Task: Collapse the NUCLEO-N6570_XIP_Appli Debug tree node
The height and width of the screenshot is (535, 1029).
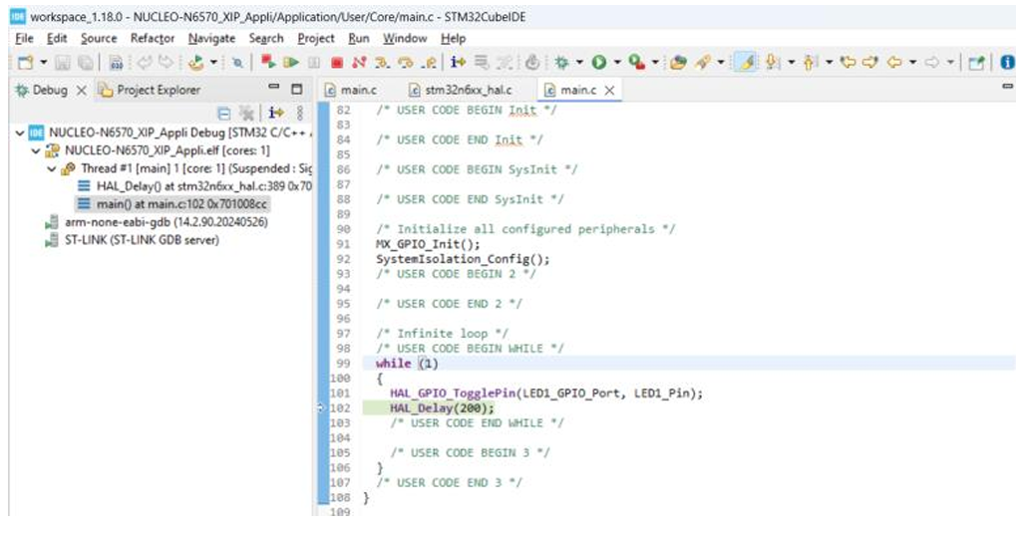Action: 20,134
